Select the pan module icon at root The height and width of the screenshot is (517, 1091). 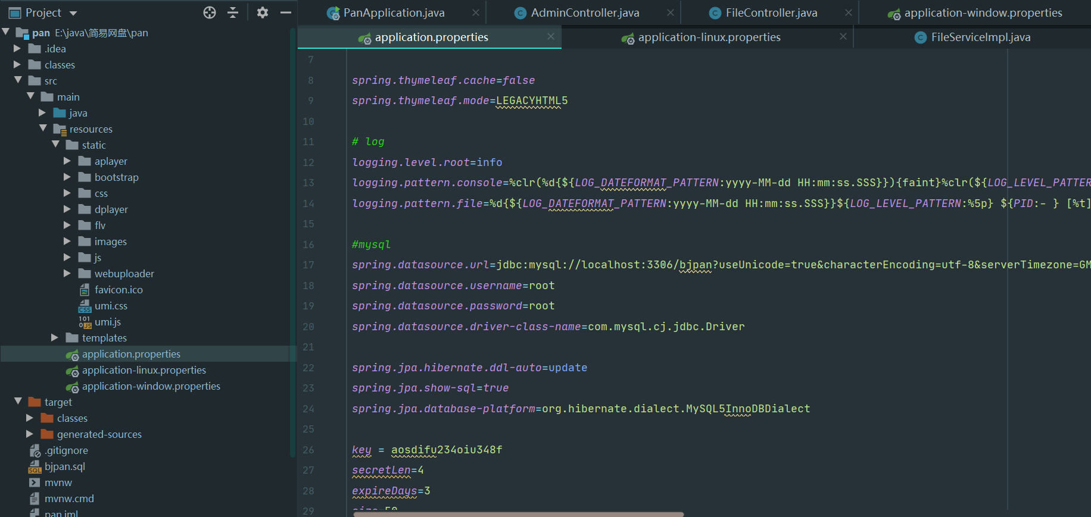pyautogui.click(x=23, y=33)
